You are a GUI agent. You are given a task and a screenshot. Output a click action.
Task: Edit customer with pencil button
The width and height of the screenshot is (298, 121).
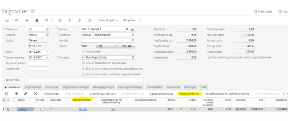pyautogui.click(x=132, y=30)
